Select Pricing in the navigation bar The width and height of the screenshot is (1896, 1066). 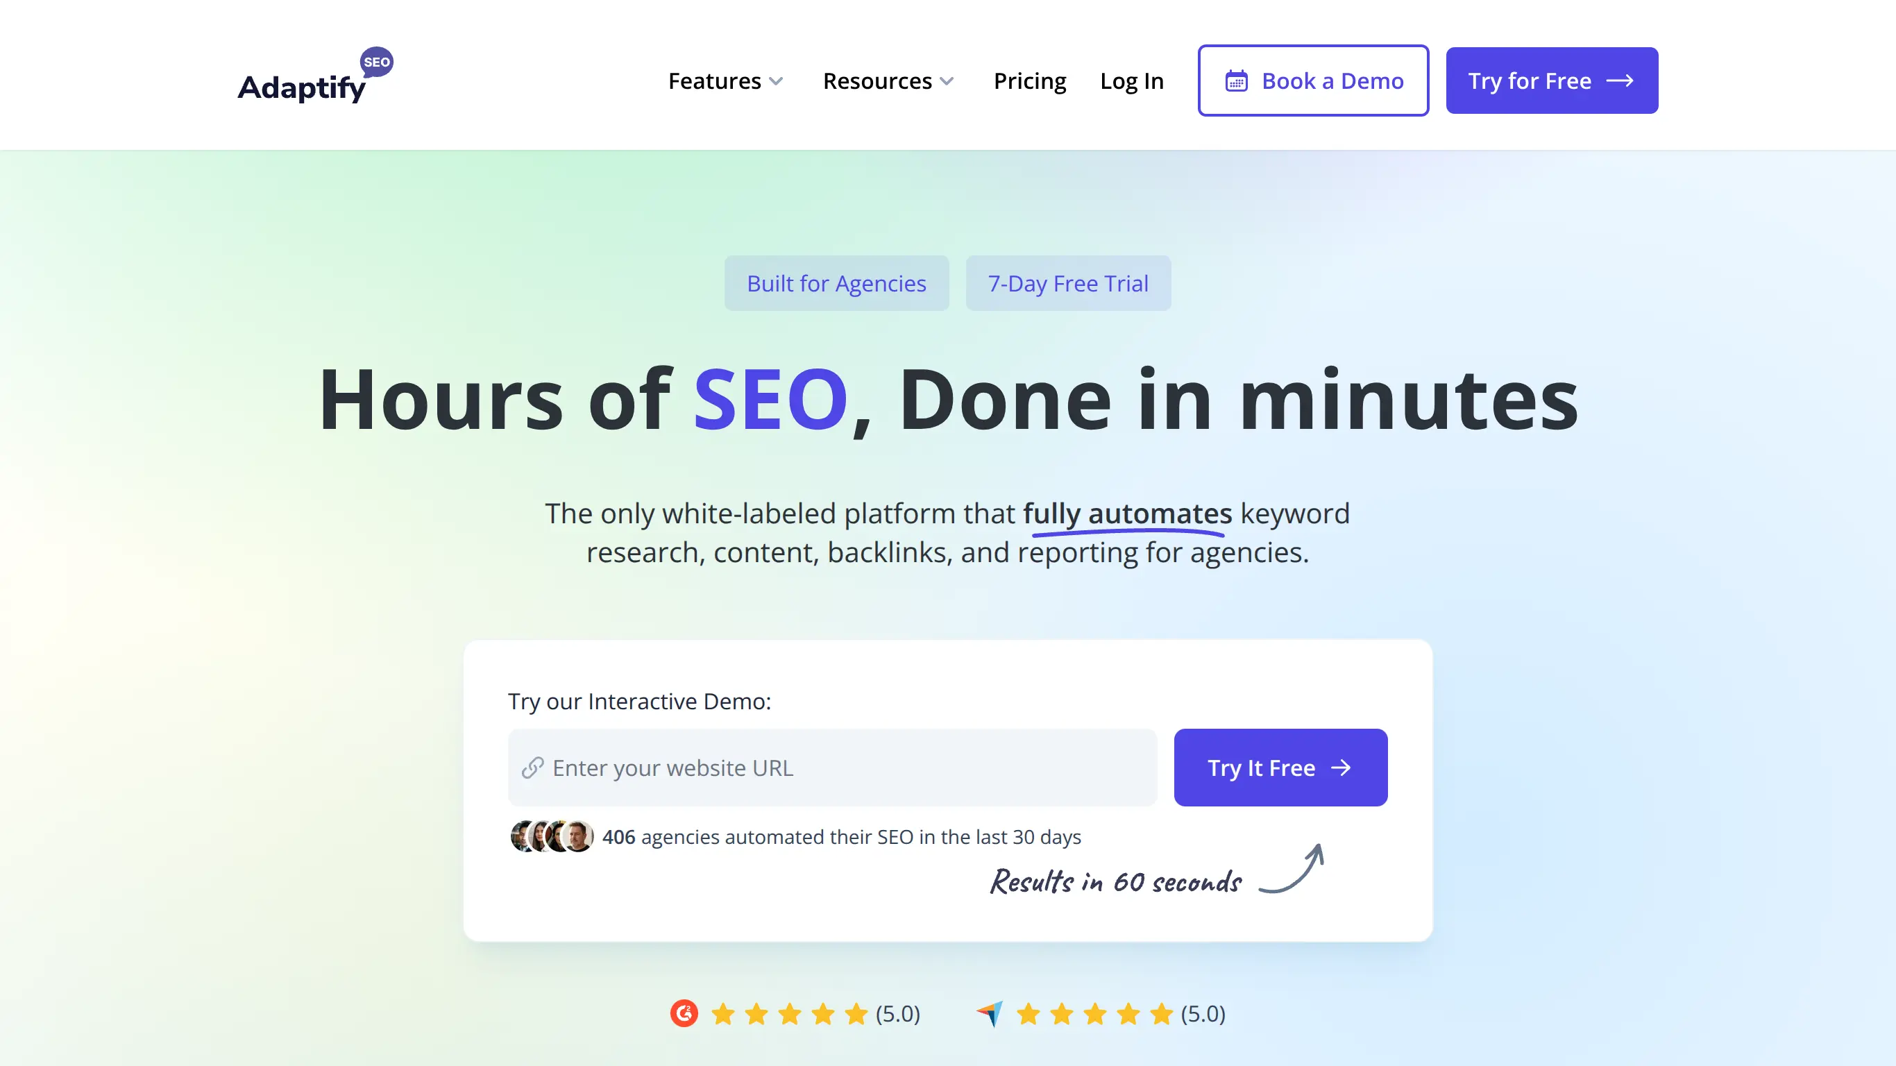(x=1030, y=81)
